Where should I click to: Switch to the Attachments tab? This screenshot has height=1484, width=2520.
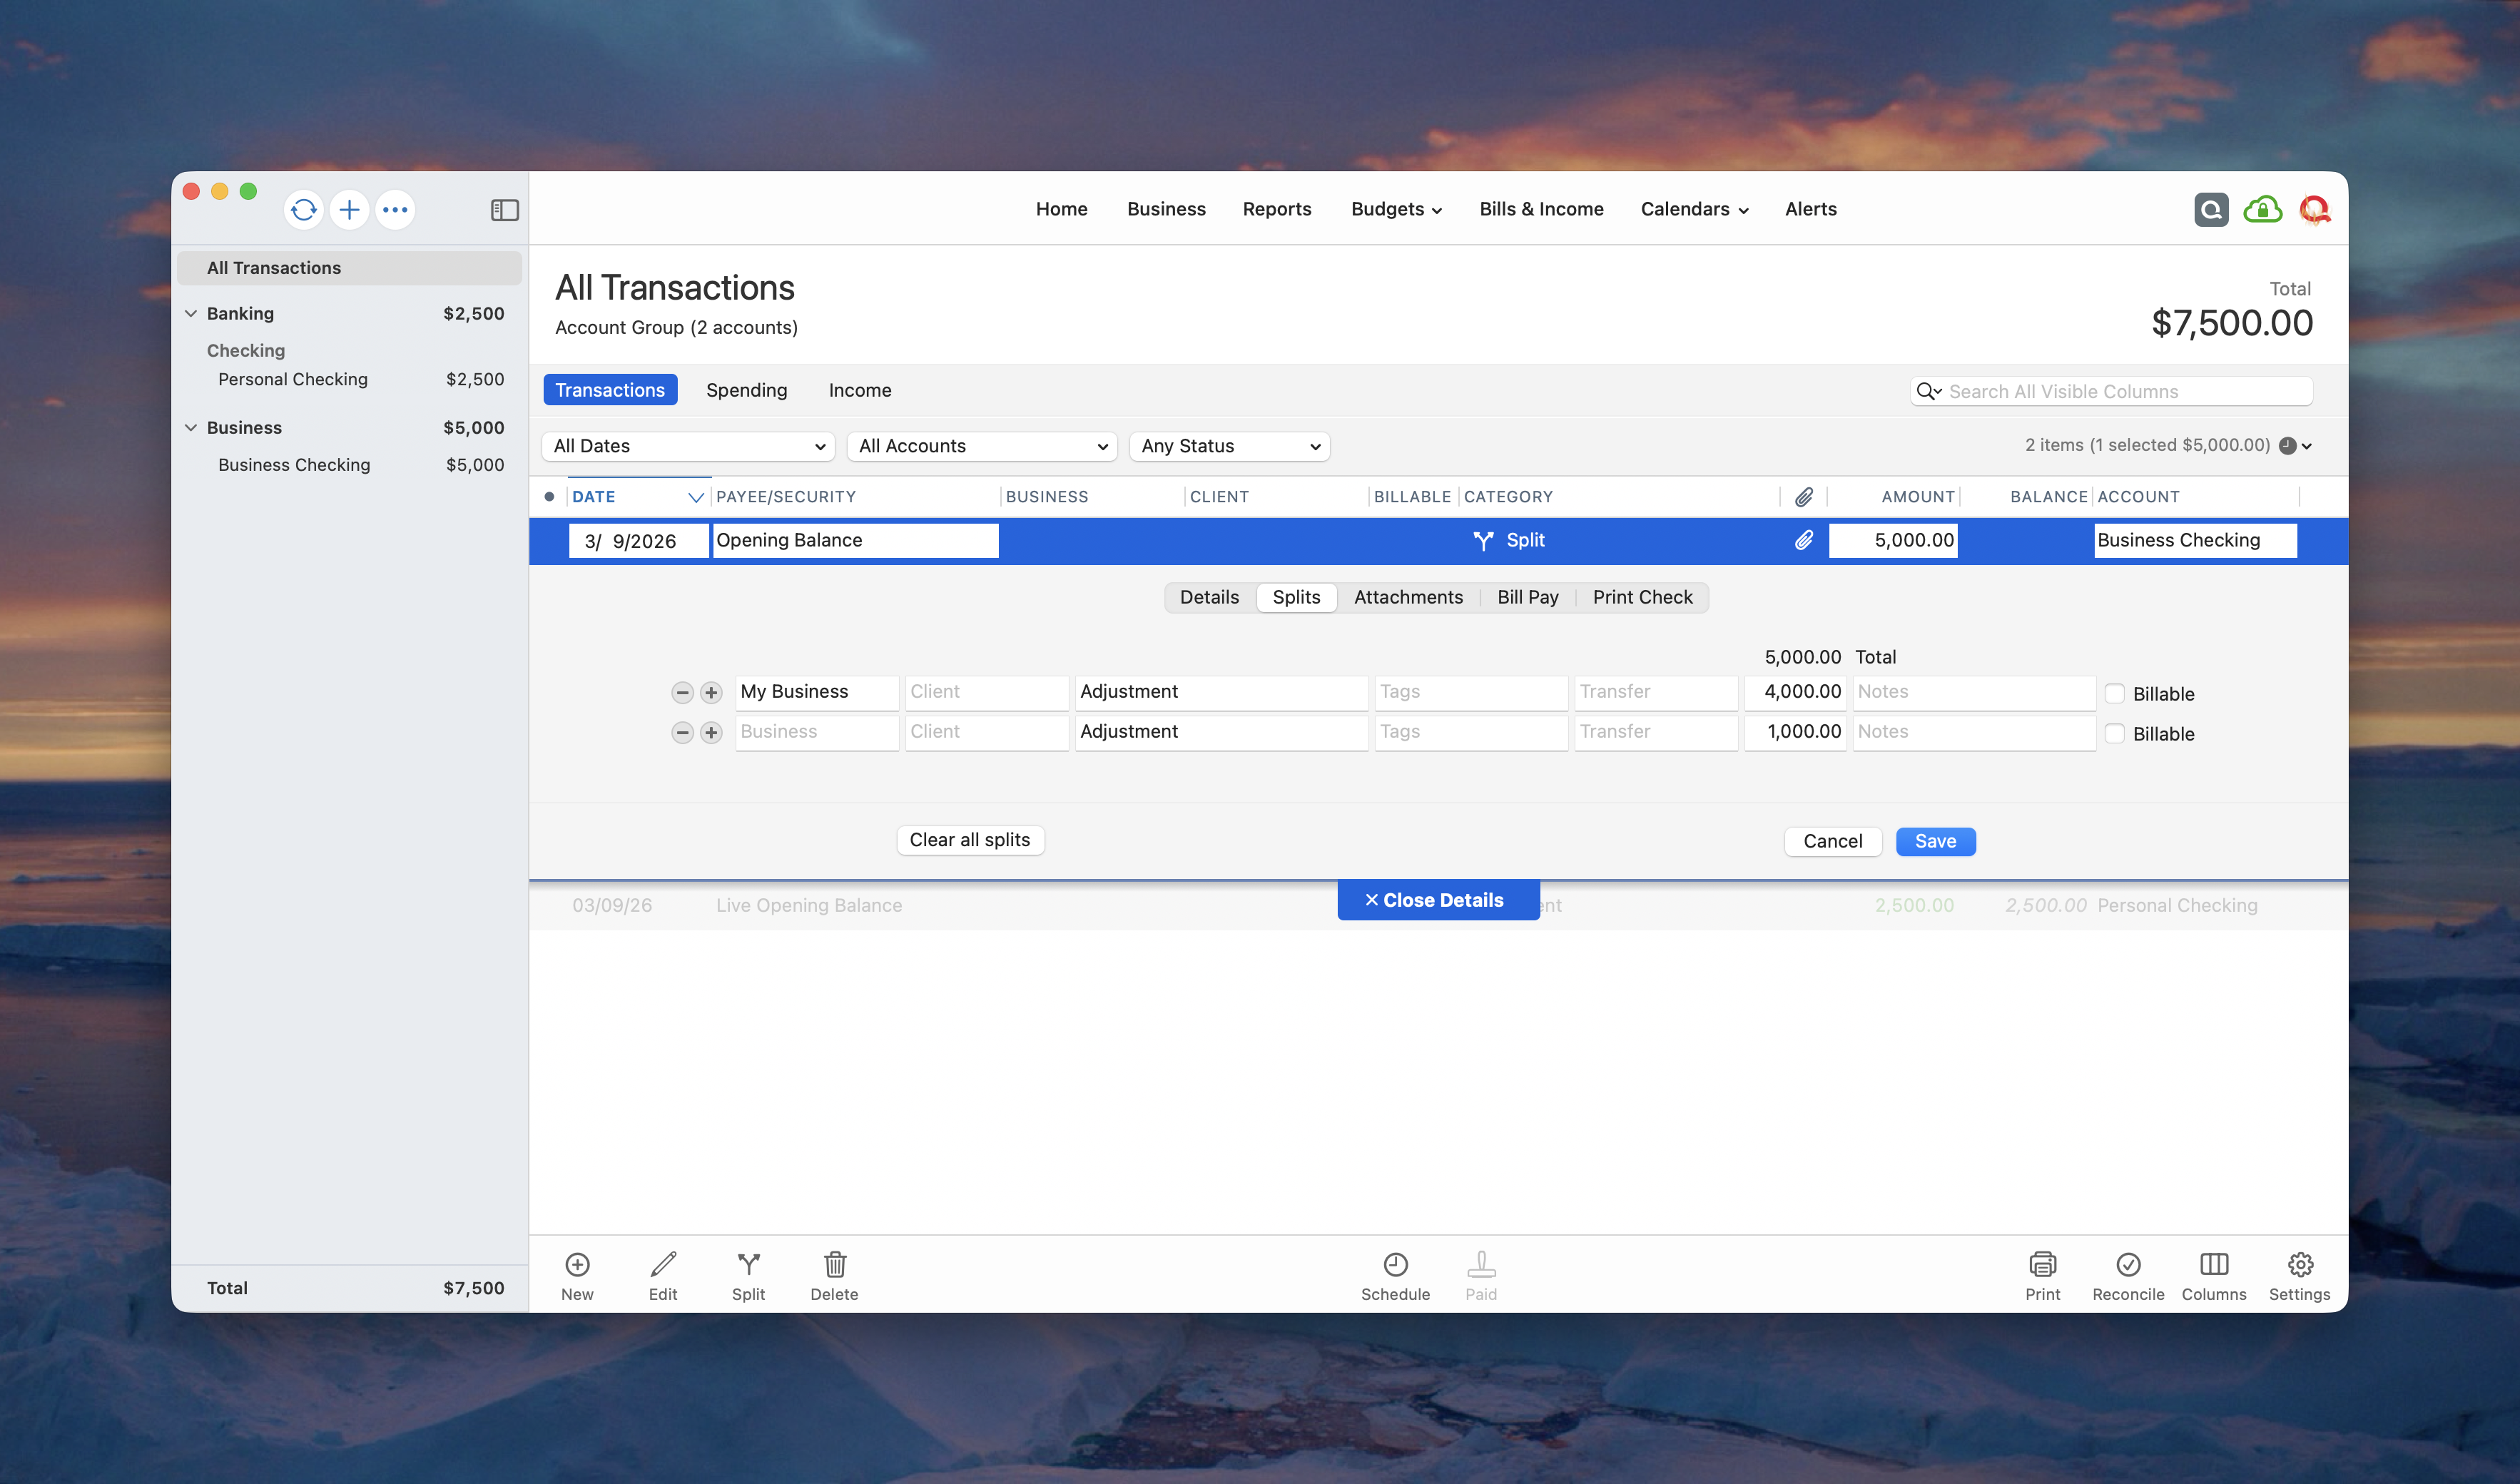(x=1407, y=597)
